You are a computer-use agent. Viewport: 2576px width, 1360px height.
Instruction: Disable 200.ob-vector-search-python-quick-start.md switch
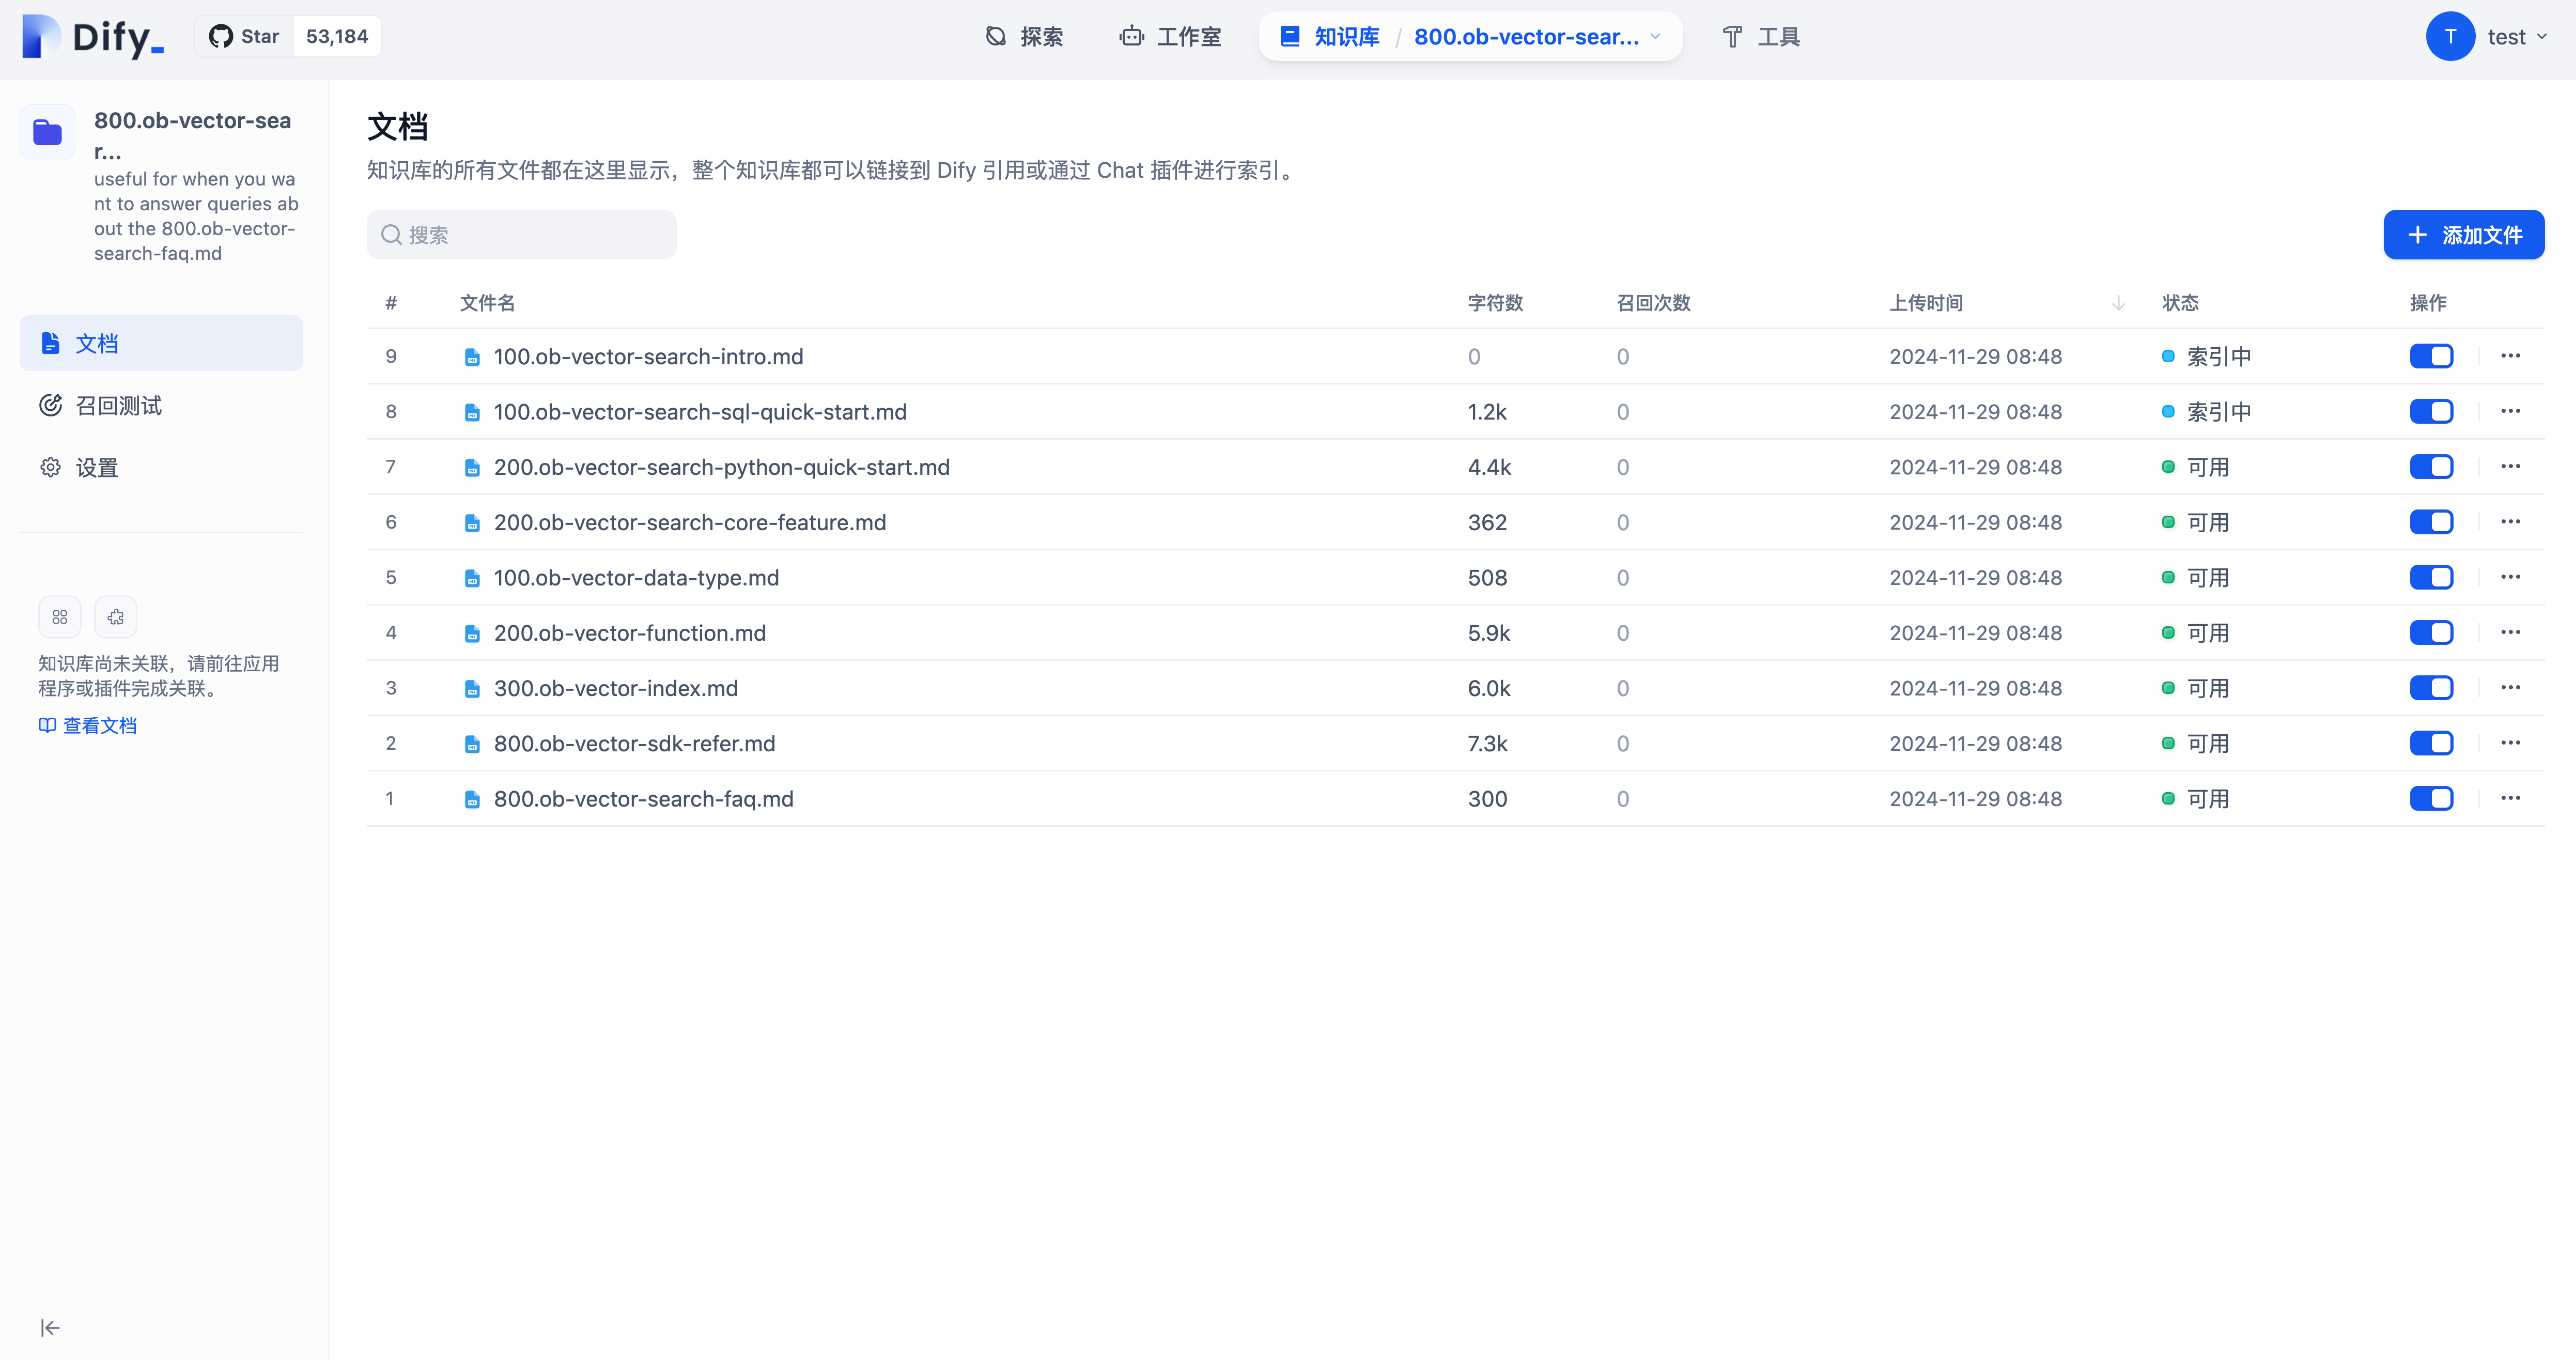click(x=2431, y=467)
